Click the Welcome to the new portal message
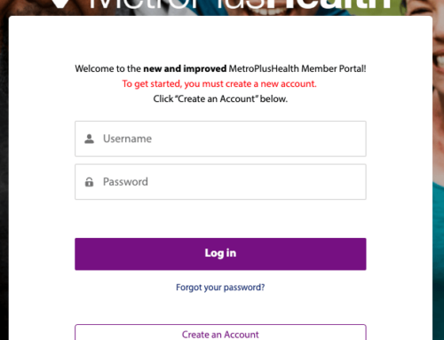 [220, 68]
